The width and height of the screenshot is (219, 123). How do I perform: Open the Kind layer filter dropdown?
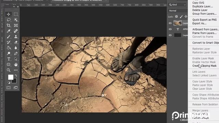(178, 5)
